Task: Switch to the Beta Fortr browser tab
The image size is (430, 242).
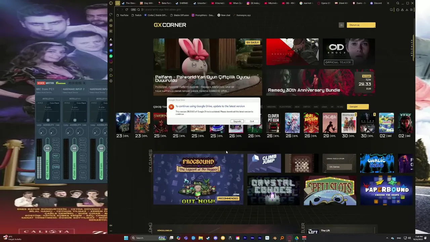Action: [164, 3]
